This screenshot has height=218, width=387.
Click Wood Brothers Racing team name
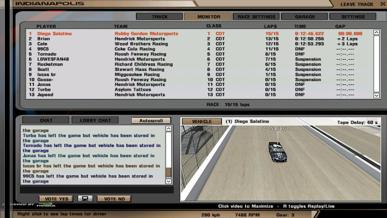point(141,43)
